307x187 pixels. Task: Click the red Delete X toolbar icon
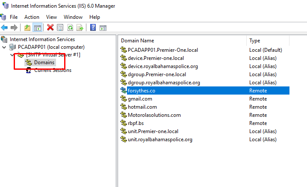coord(50,27)
